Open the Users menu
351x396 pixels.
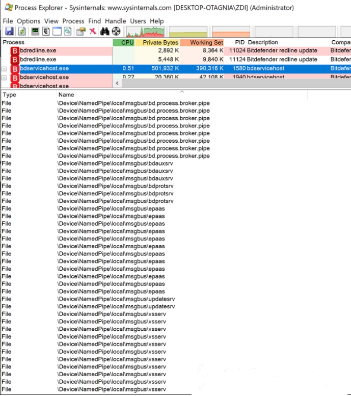pyautogui.click(x=138, y=21)
